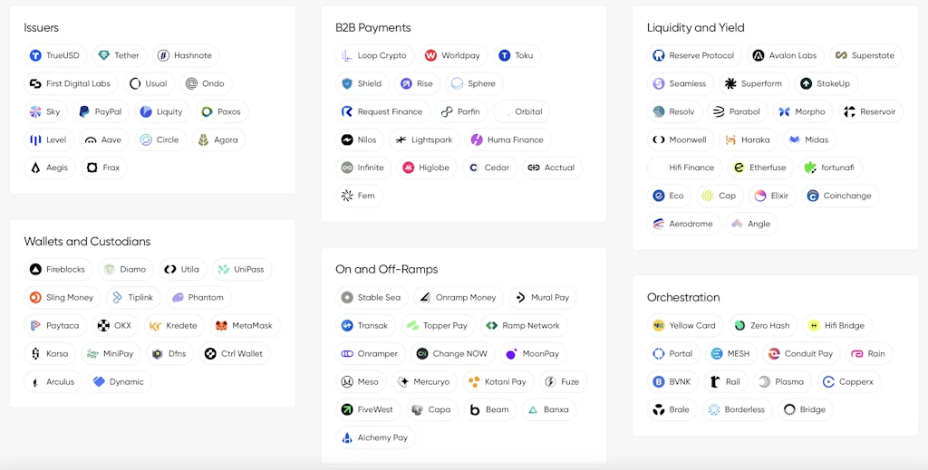
Task: Click the Tether diamond logo icon
Action: click(x=104, y=55)
